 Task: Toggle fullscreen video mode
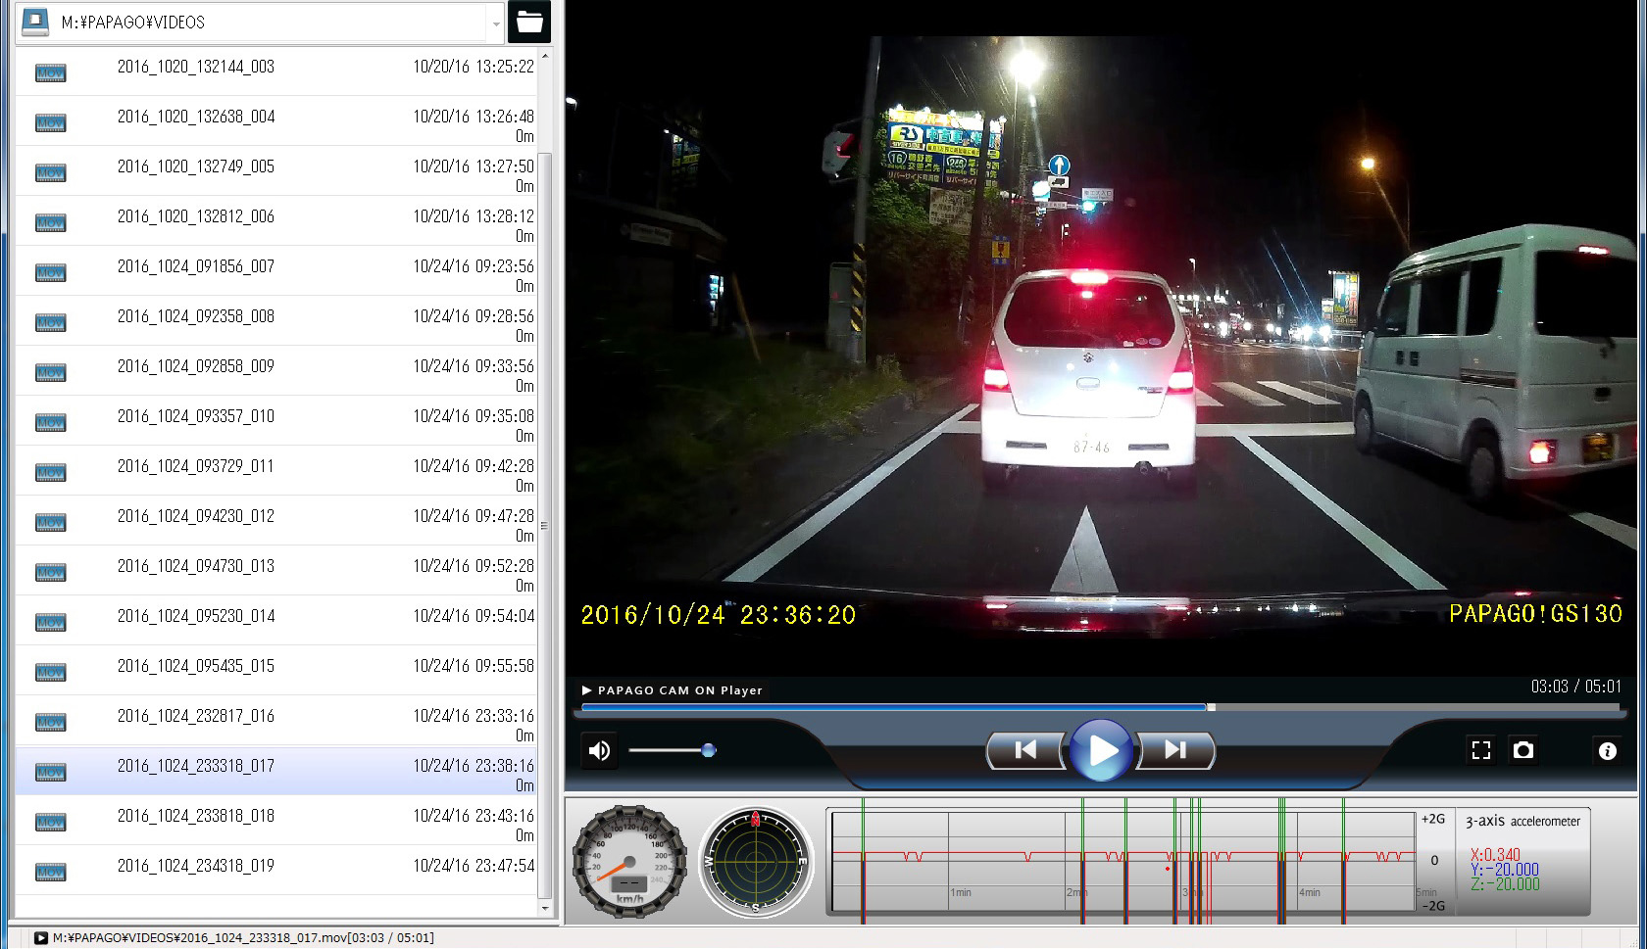(1480, 750)
